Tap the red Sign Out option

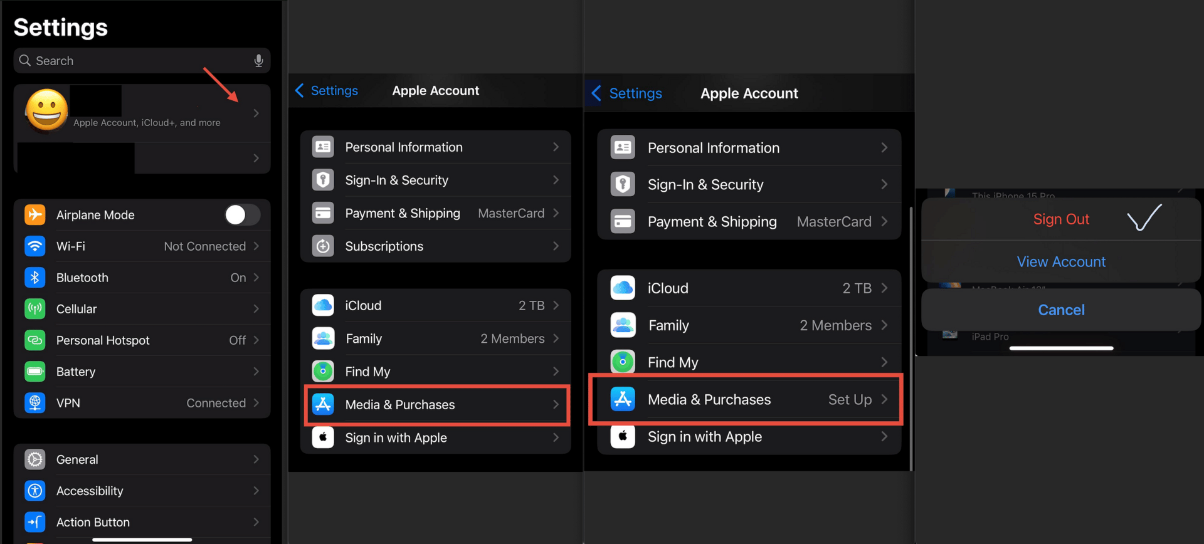(1061, 219)
